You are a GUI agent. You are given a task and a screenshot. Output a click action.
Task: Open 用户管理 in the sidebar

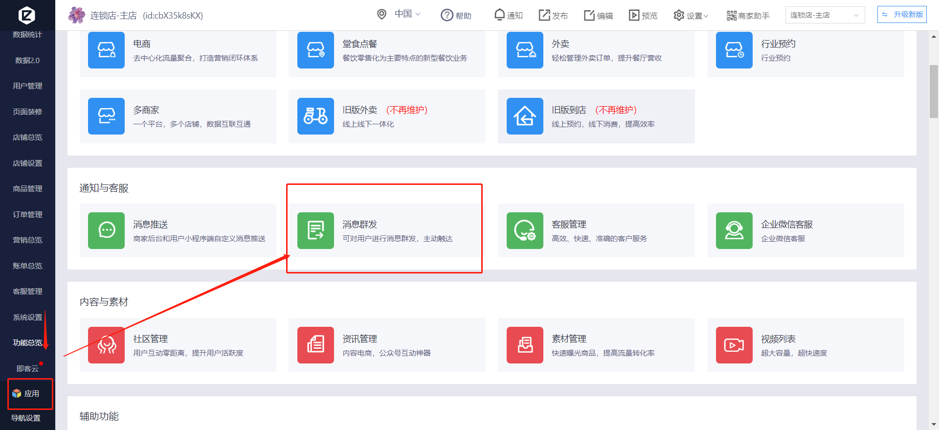[27, 86]
